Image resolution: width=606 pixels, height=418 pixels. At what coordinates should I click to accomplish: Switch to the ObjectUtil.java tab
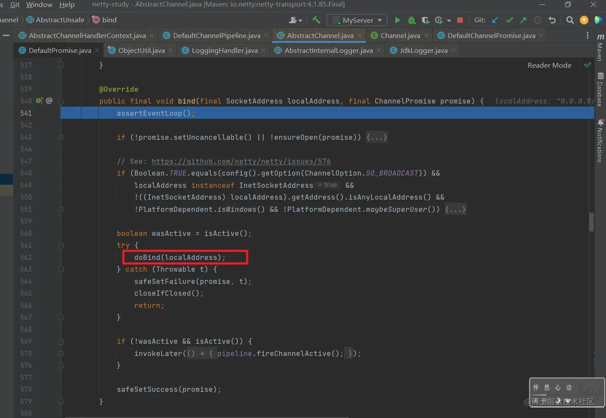(x=141, y=50)
